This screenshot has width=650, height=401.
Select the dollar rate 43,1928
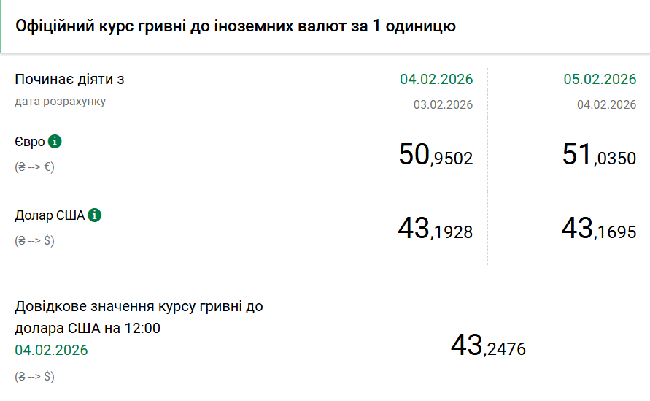tap(436, 229)
